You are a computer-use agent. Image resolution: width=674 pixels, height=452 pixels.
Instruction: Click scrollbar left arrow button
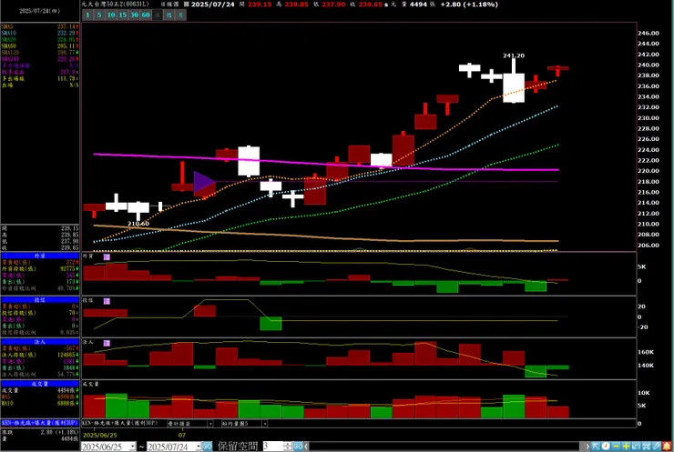coord(306,447)
